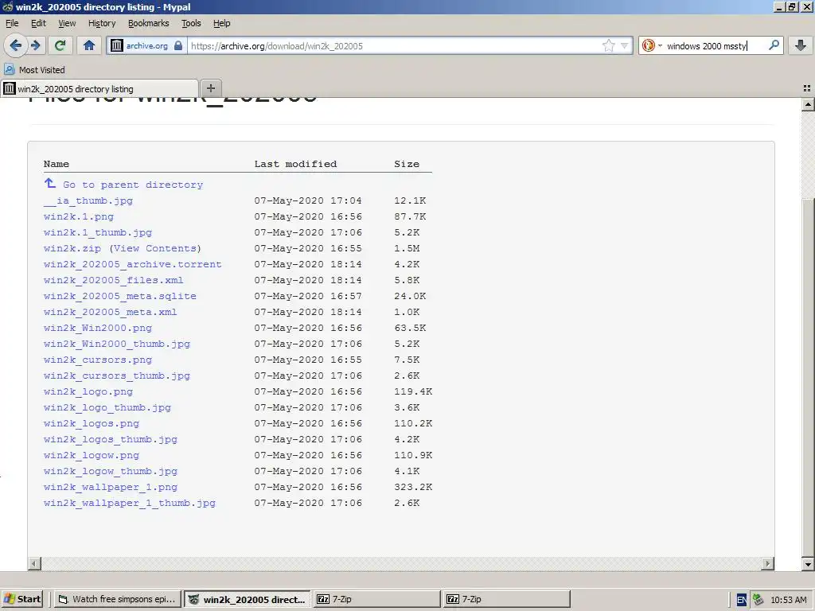Image resolution: width=815 pixels, height=611 pixels.
Task: Open the Tools menu
Action: point(191,23)
